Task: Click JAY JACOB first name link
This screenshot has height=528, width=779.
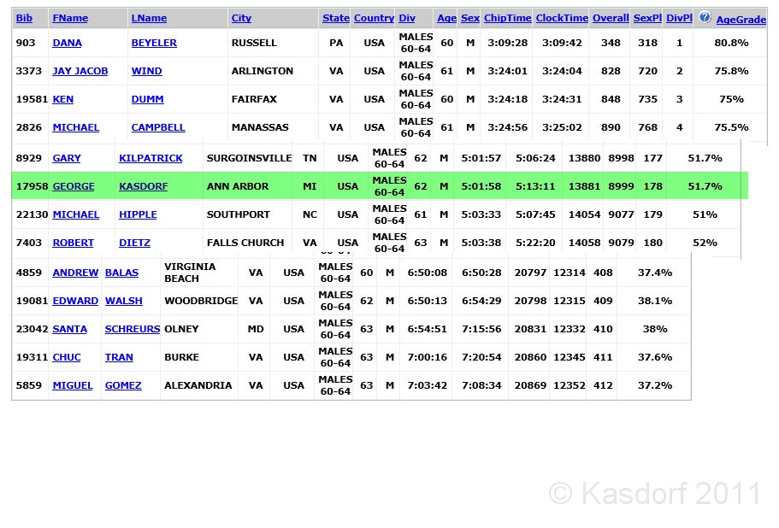Action: [x=80, y=71]
